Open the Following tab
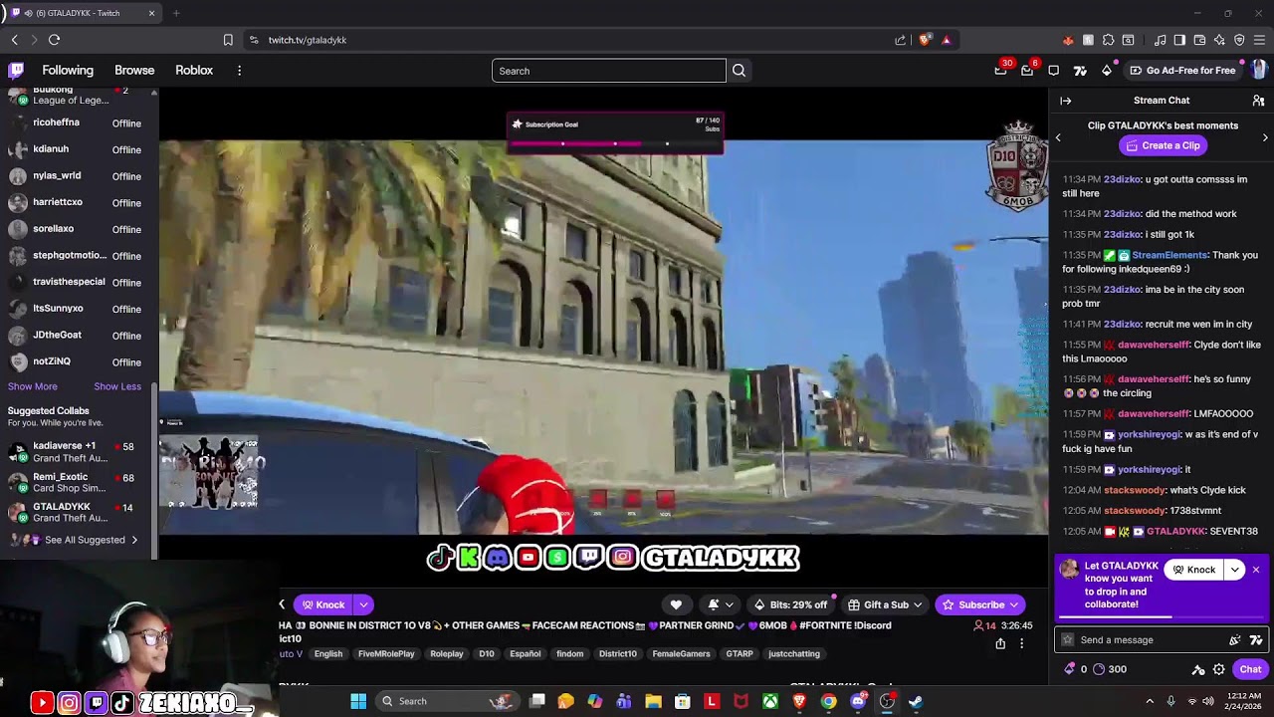Viewport: 1274px width, 717px height. pyautogui.click(x=68, y=71)
